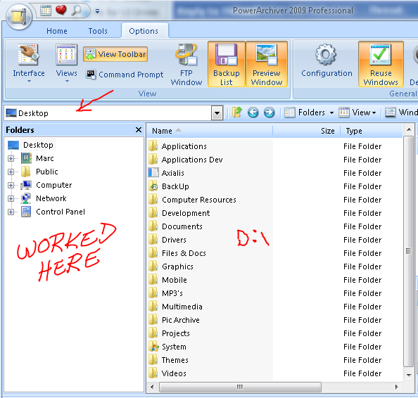Image resolution: width=418 pixels, height=398 pixels.
Task: Click the vertical scrollbar down arrow
Action: click(x=409, y=375)
